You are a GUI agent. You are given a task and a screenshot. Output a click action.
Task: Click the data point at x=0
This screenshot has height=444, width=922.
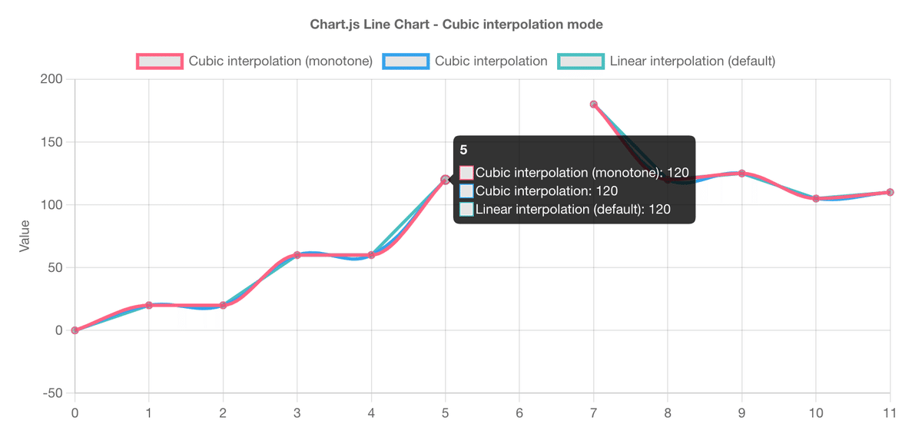pyautogui.click(x=75, y=330)
